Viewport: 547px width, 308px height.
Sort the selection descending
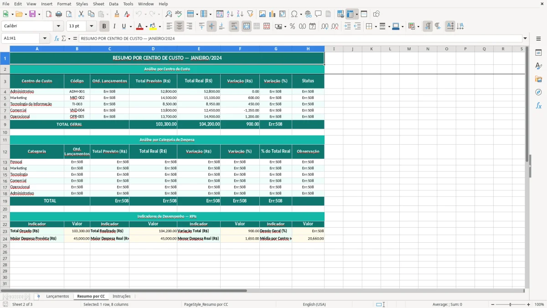pyautogui.click(x=240, y=14)
